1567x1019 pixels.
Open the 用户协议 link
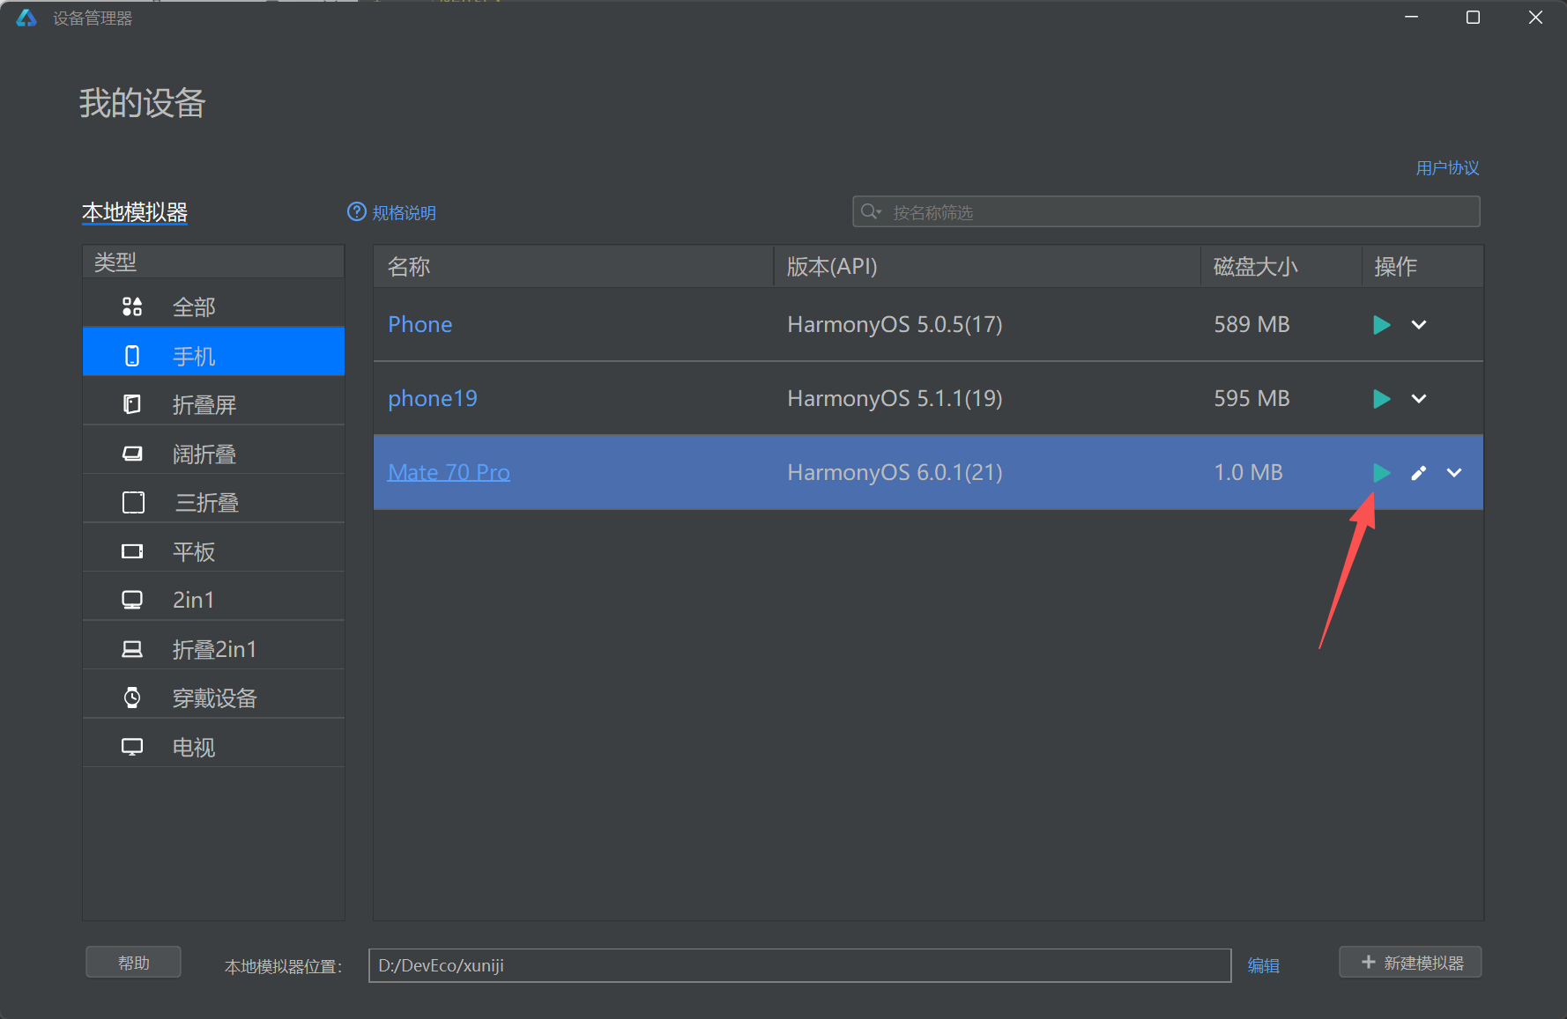(1447, 168)
